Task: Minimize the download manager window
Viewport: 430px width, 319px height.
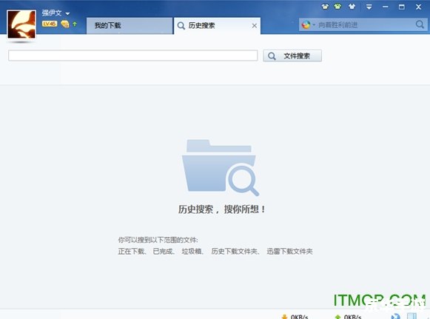Action: (x=386, y=7)
